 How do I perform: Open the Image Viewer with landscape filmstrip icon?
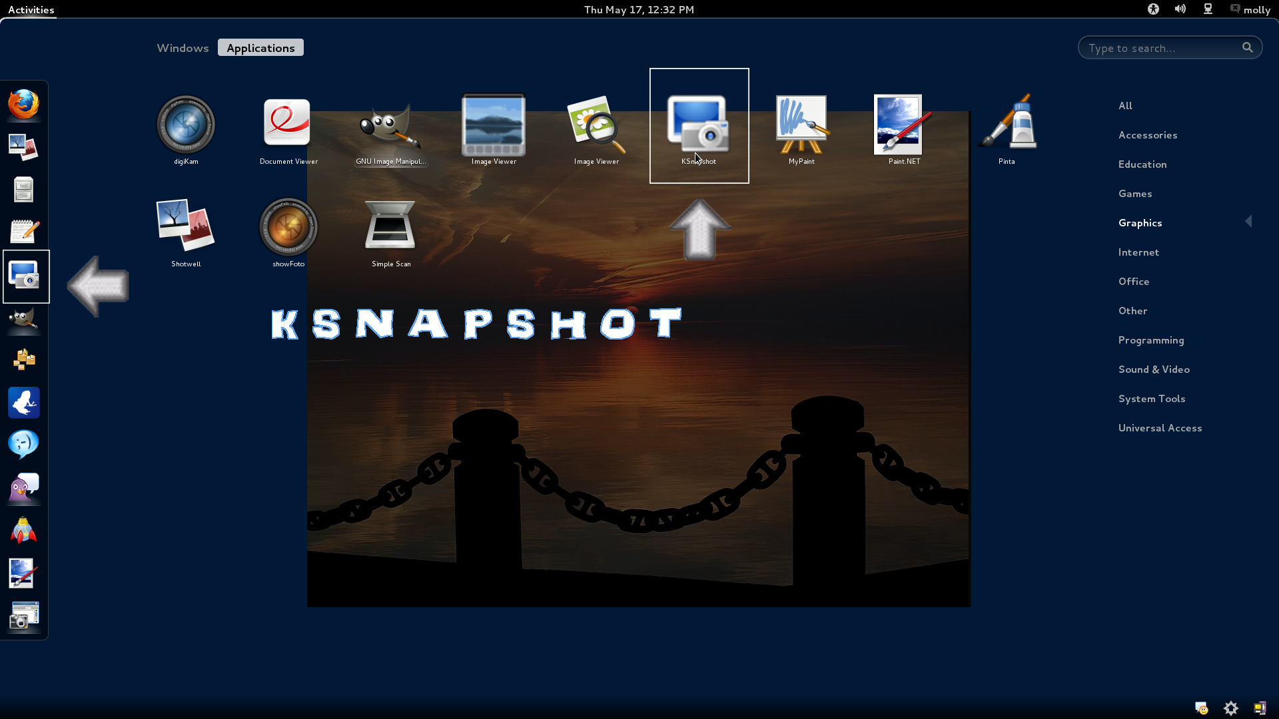click(x=494, y=124)
